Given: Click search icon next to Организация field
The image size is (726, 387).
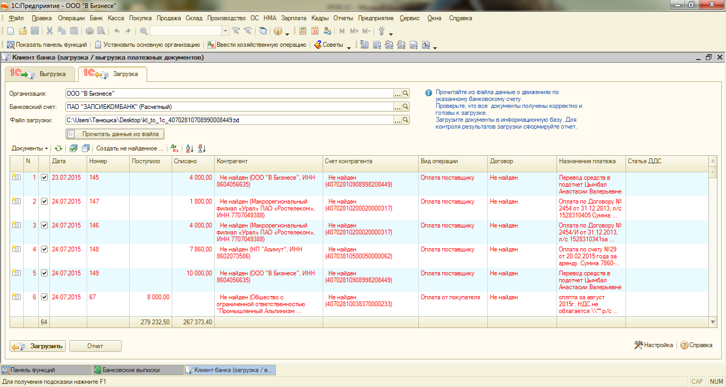Looking at the screenshot, I should pyautogui.click(x=406, y=94).
